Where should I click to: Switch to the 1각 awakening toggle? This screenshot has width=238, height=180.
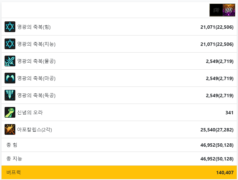(x=216, y=10)
